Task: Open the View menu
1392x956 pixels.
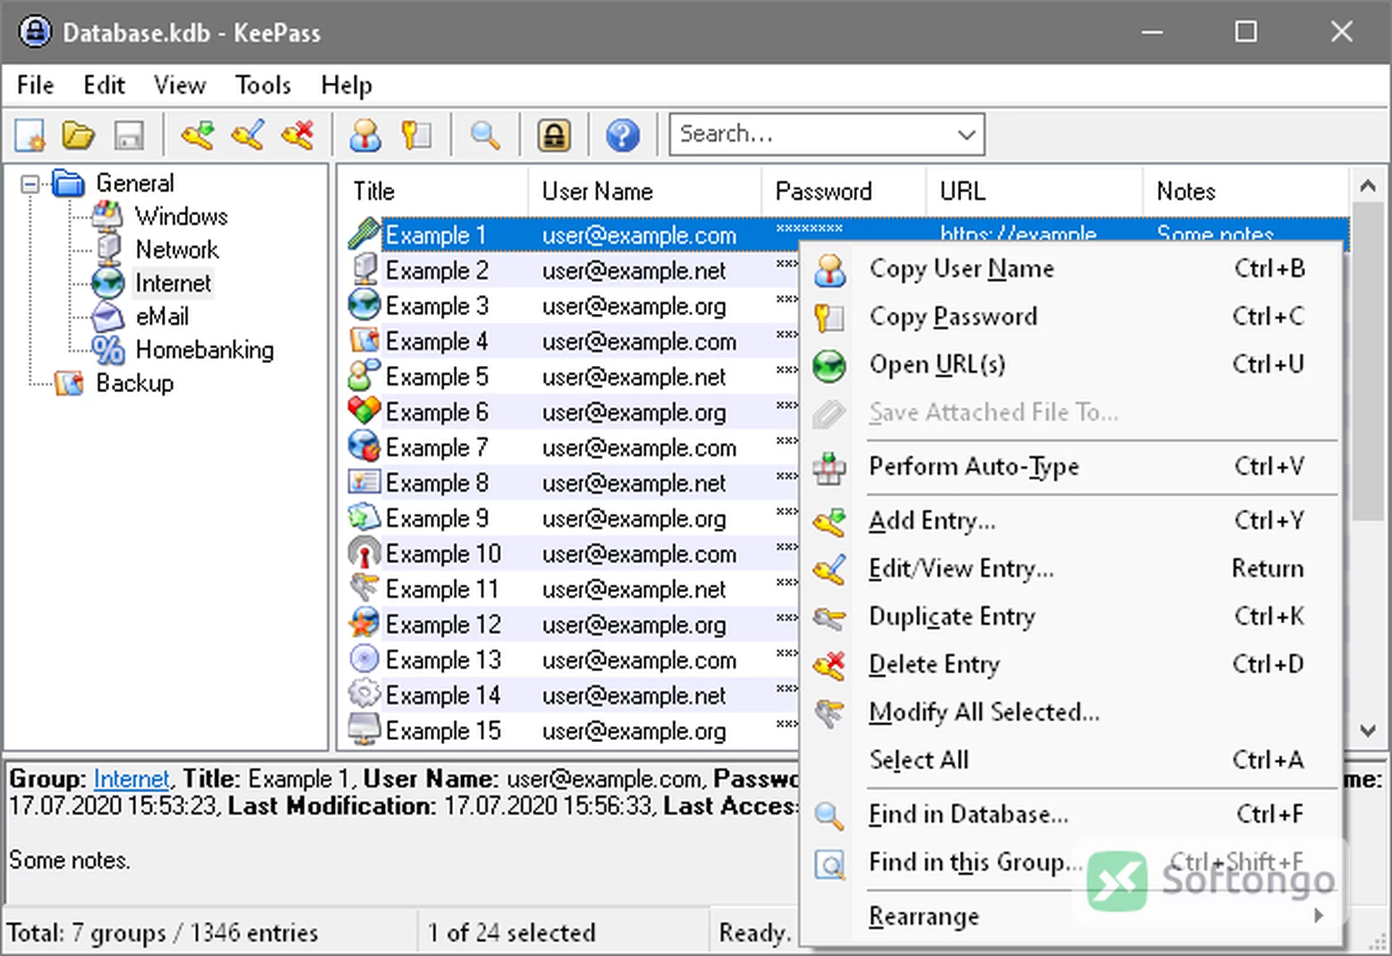Action: pos(179,85)
